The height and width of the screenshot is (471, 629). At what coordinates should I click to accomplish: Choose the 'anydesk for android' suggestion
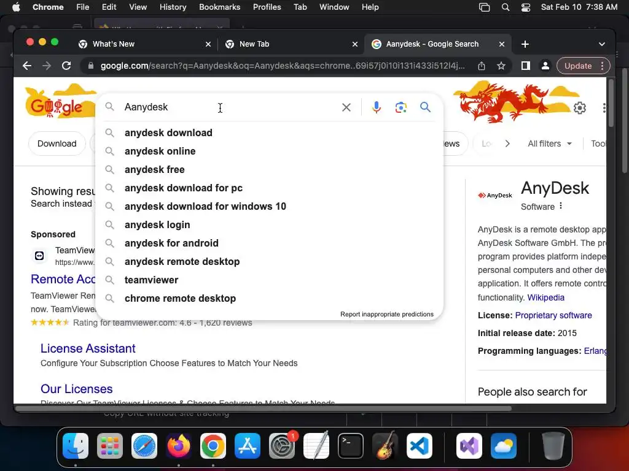coord(270,243)
